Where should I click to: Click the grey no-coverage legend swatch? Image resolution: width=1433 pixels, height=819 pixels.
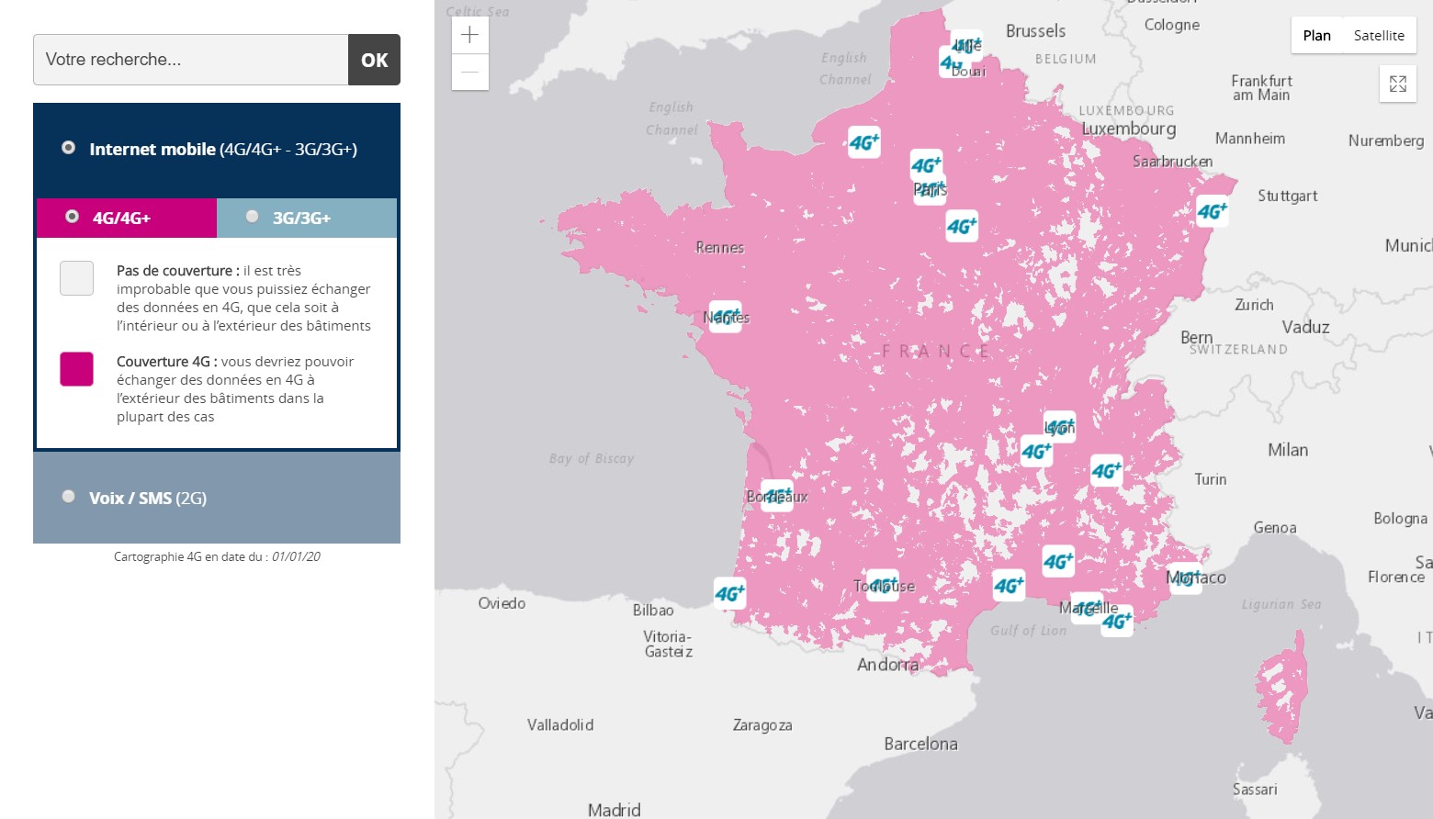[x=76, y=277]
